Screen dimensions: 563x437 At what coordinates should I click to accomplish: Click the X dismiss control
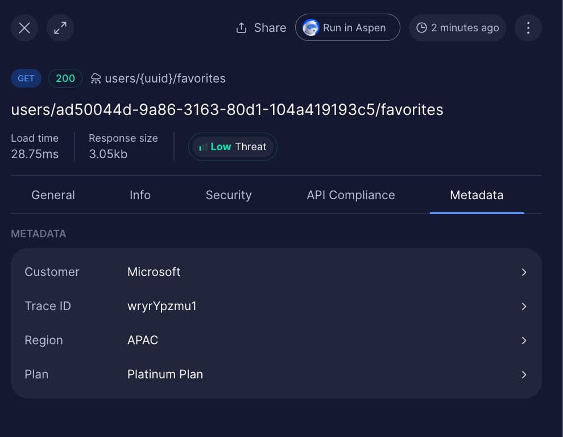(x=24, y=27)
